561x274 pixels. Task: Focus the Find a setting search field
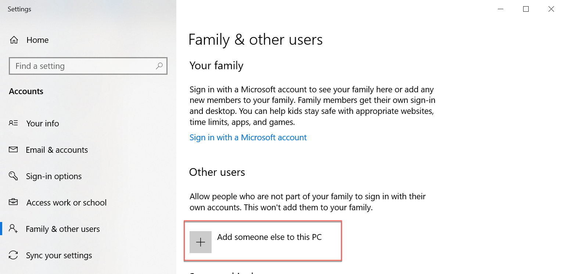(x=83, y=66)
